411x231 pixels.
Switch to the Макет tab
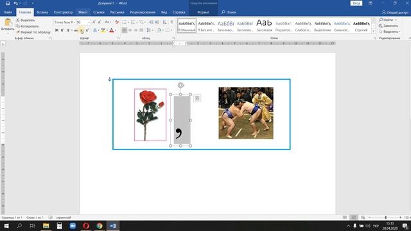click(83, 12)
